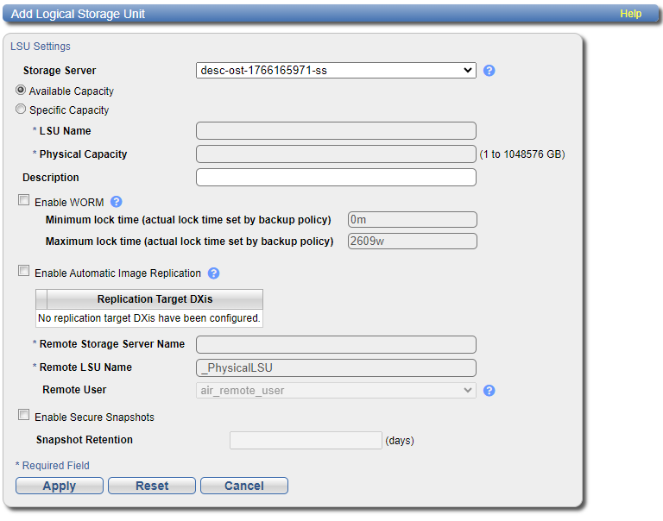663x521 pixels.
Task: Select the Specific Capacity radio button
Action: pyautogui.click(x=21, y=110)
